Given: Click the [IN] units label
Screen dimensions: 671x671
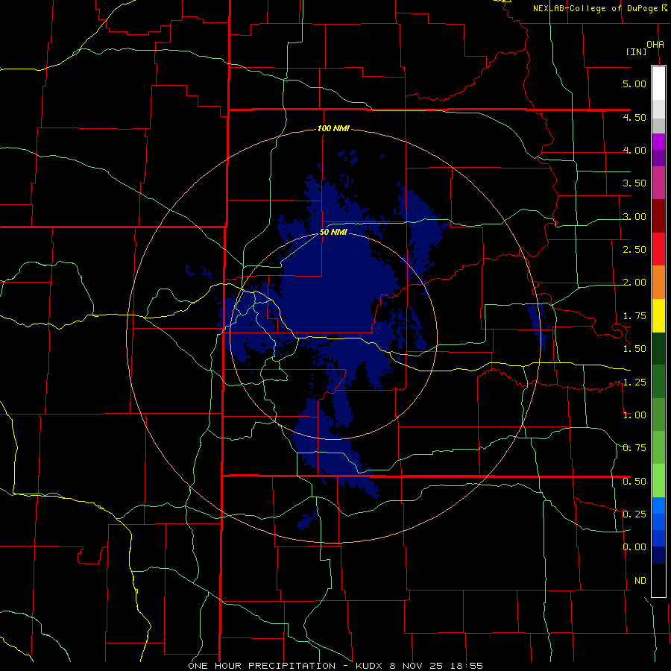Looking at the screenshot, I should tap(636, 51).
